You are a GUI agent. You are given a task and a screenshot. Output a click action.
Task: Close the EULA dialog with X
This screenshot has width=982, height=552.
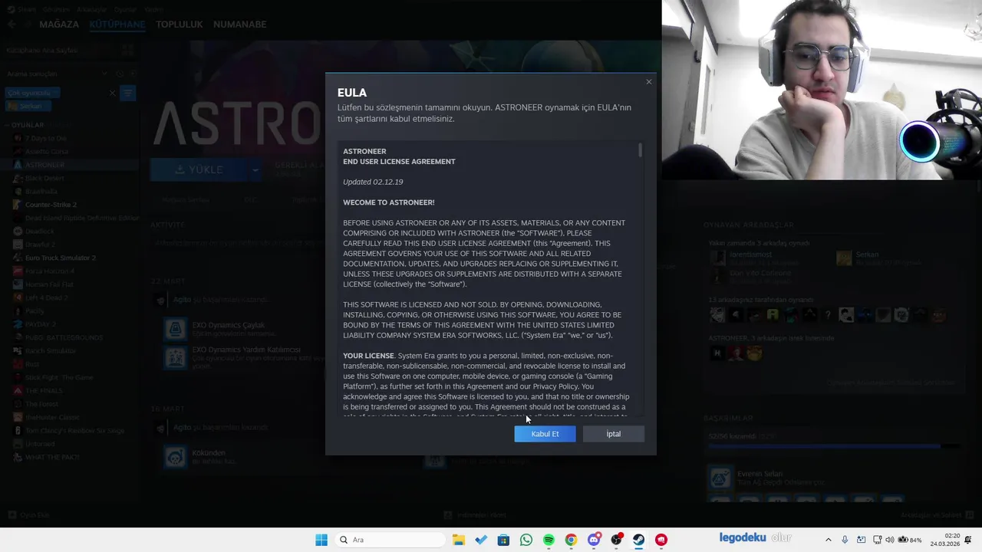(648, 82)
